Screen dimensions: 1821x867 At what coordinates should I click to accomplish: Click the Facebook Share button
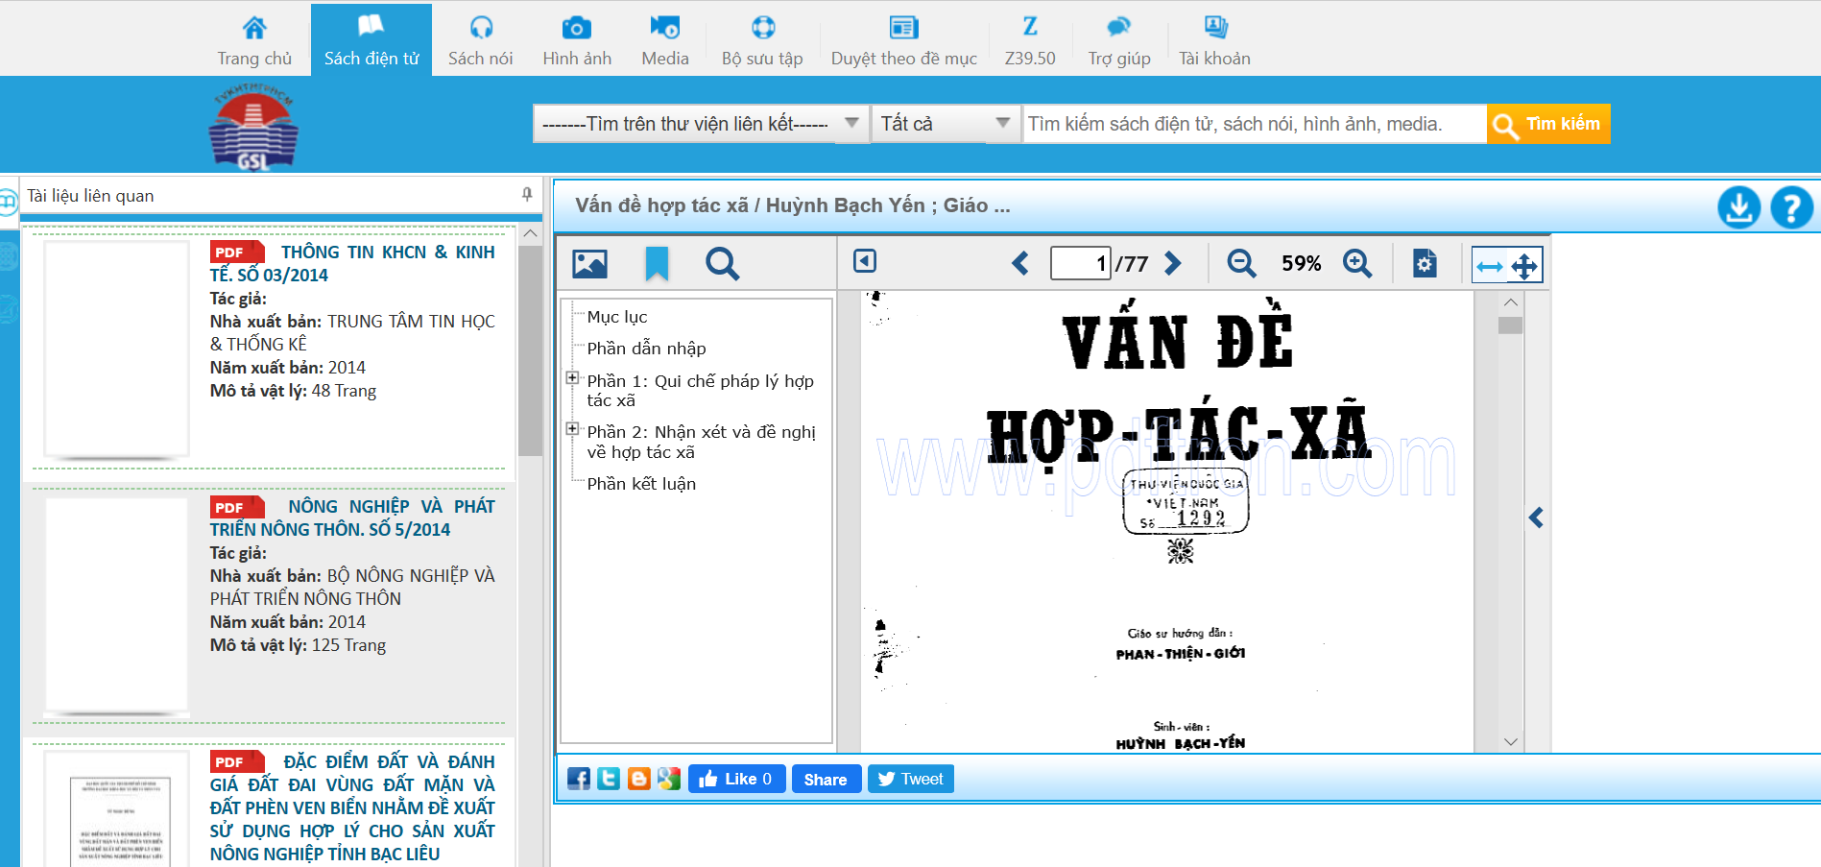[x=826, y=779]
